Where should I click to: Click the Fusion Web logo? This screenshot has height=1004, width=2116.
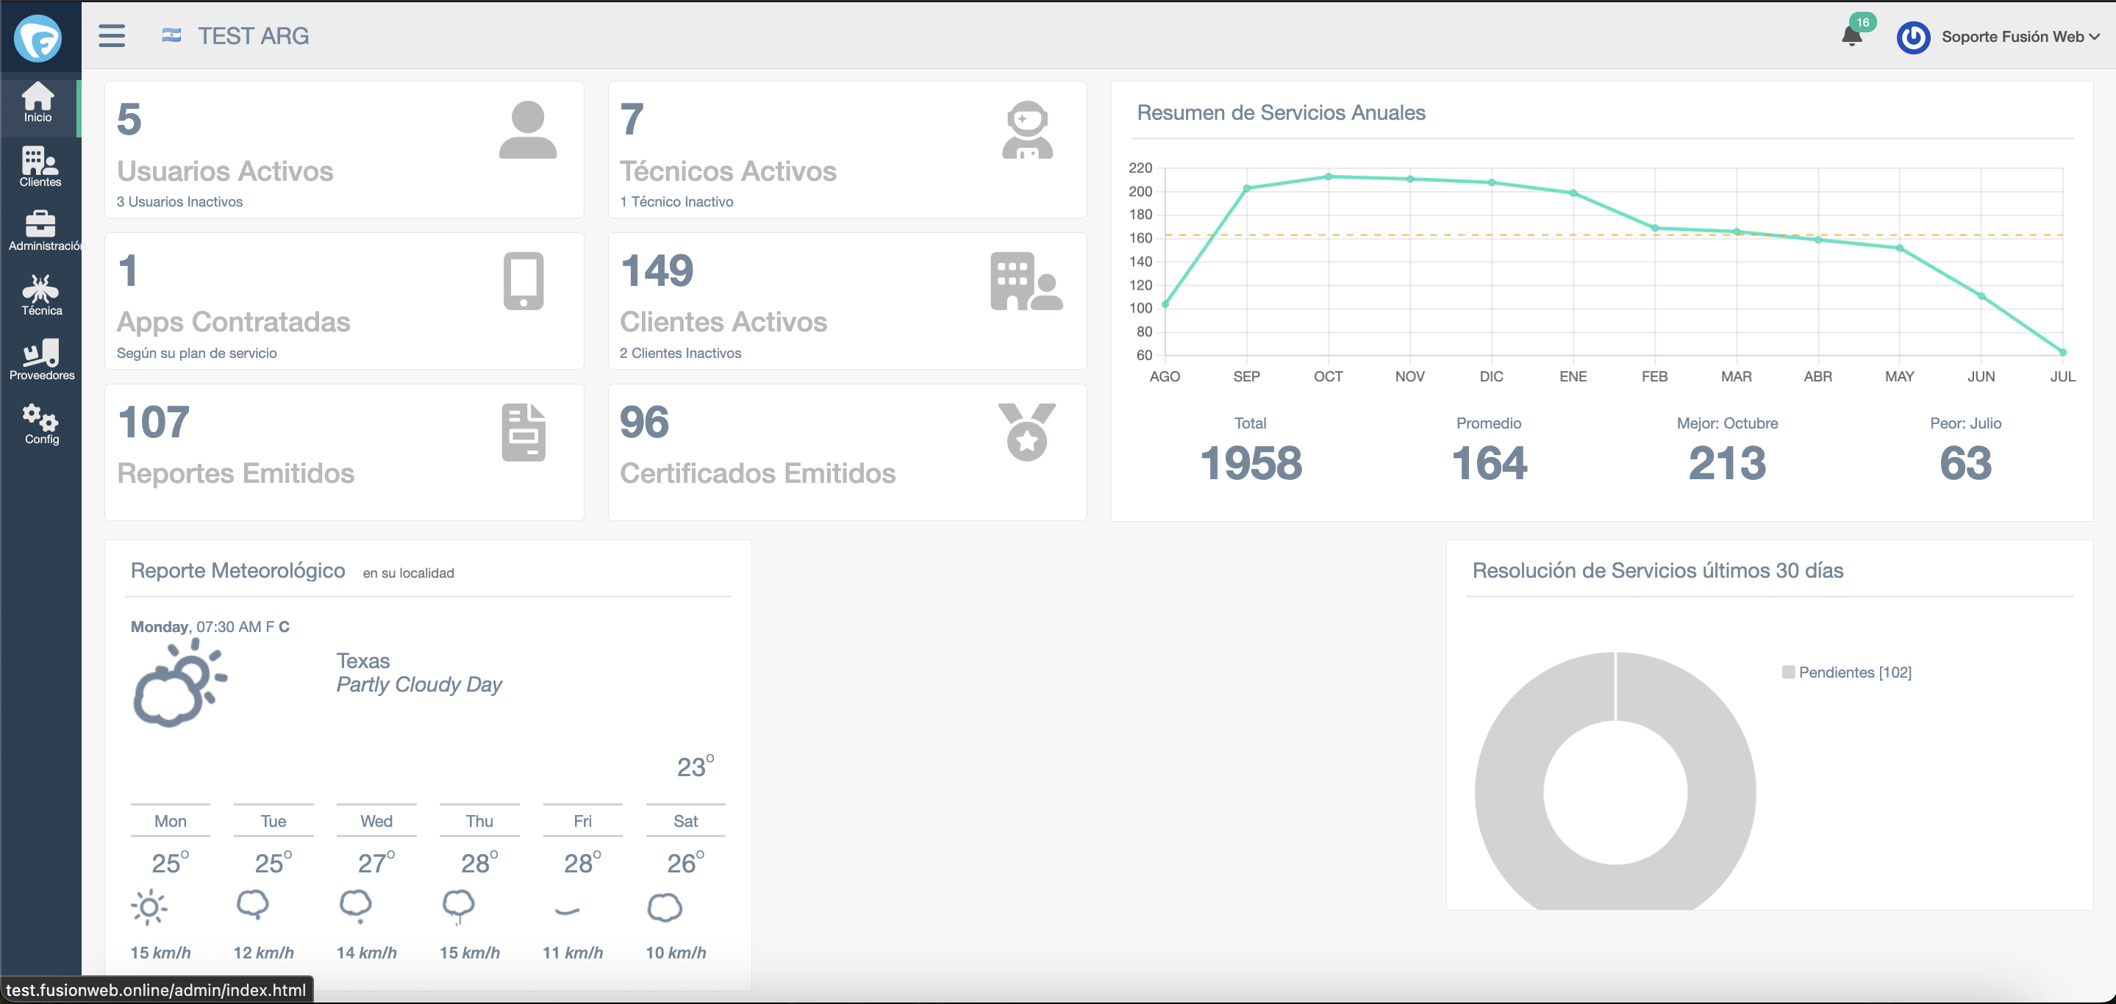tap(37, 37)
